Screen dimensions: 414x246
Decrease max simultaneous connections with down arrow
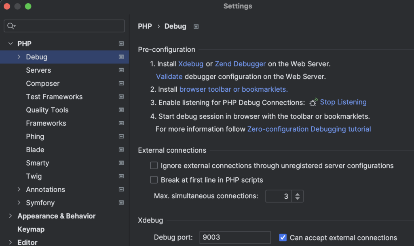[x=298, y=198]
